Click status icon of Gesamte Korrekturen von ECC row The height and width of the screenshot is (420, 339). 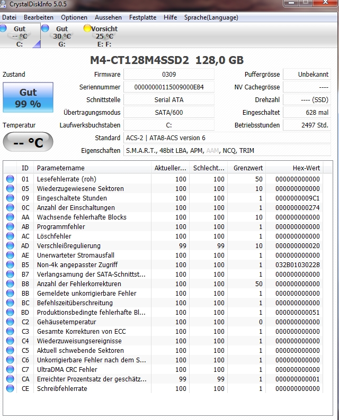click(x=10, y=331)
